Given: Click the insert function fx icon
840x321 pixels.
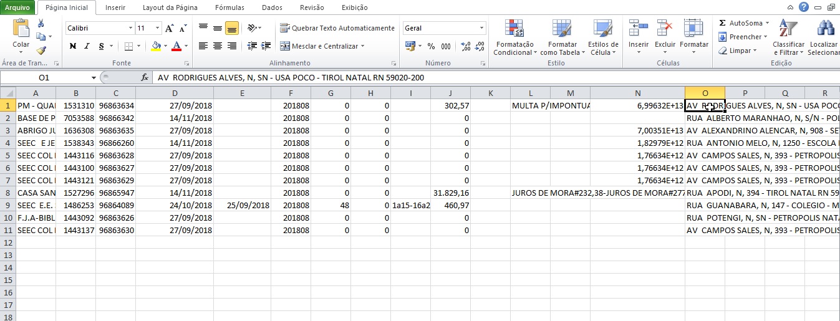Looking at the screenshot, I should (145, 78).
